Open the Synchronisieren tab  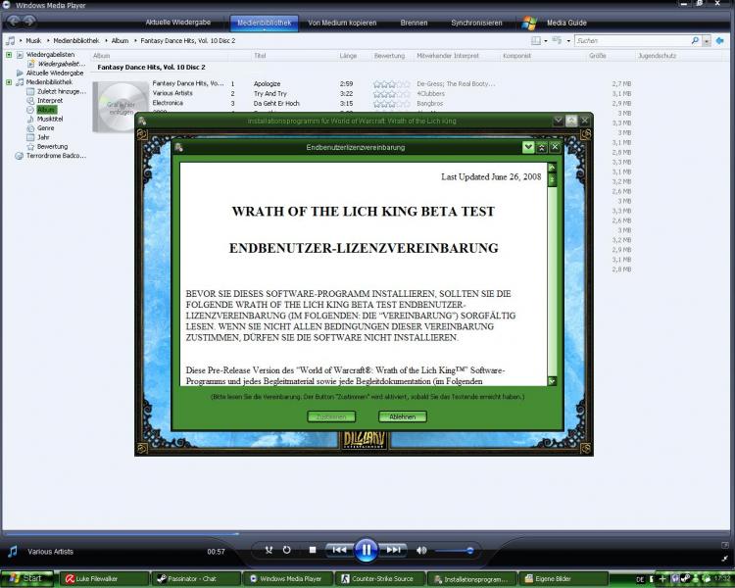tap(476, 23)
